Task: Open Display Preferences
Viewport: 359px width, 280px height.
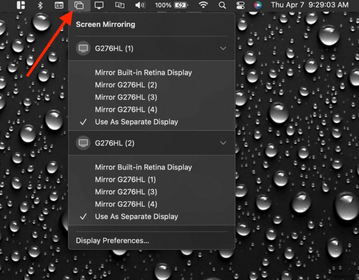Action: coord(112,241)
